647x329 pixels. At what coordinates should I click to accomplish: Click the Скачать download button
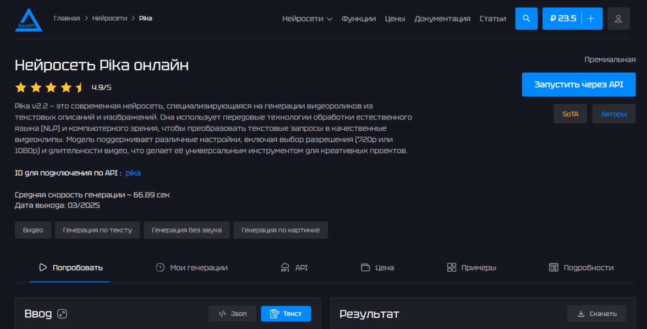596,314
